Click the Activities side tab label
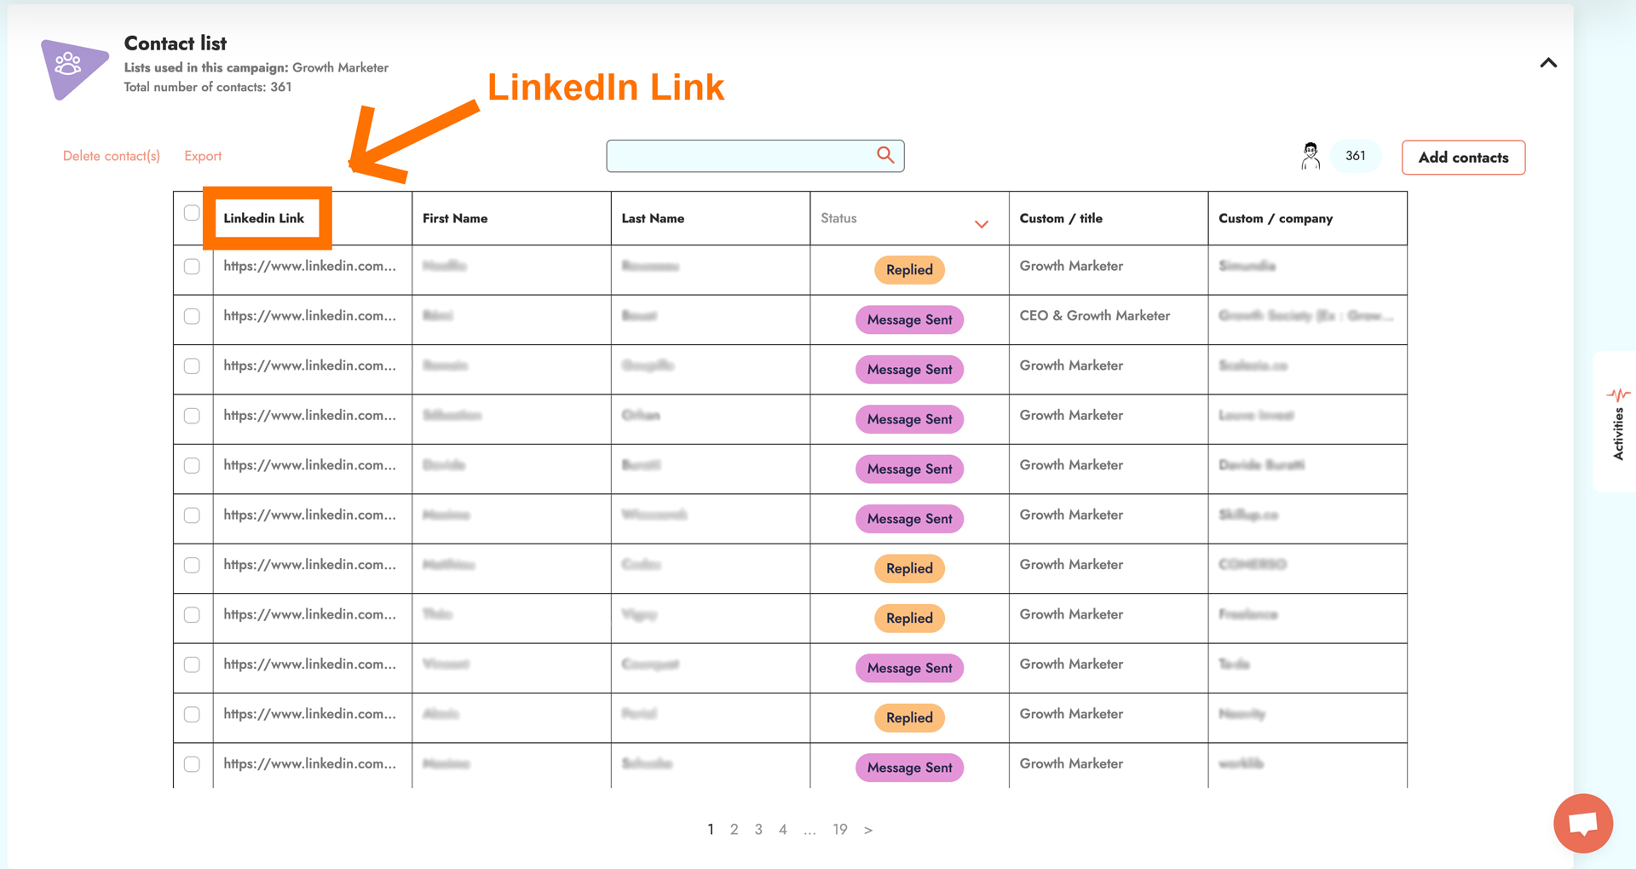Image resolution: width=1636 pixels, height=869 pixels. (x=1618, y=434)
